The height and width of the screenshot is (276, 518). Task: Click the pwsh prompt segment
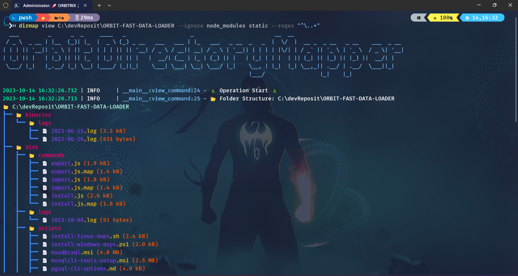pyautogui.click(x=23, y=18)
